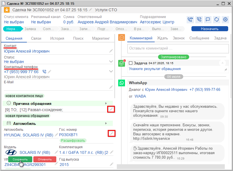Click the green Сохранить button
The width and height of the screenshot is (233, 171).
(x=20, y=159)
